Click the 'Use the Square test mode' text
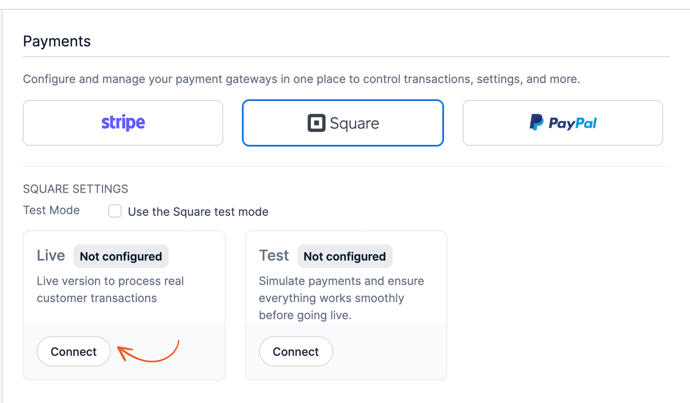Viewport: 690px width, 403px height. click(198, 212)
